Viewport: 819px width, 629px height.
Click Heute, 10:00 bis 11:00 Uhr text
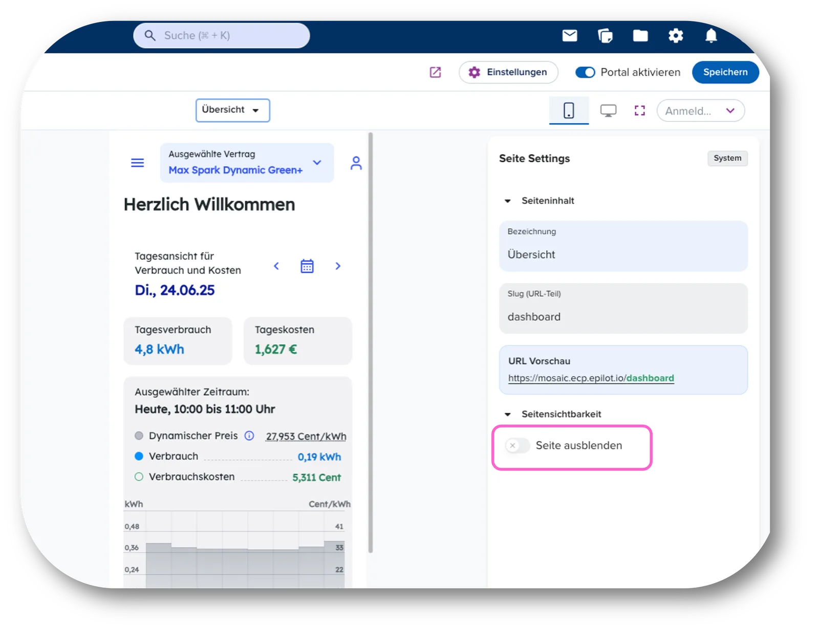pos(205,409)
